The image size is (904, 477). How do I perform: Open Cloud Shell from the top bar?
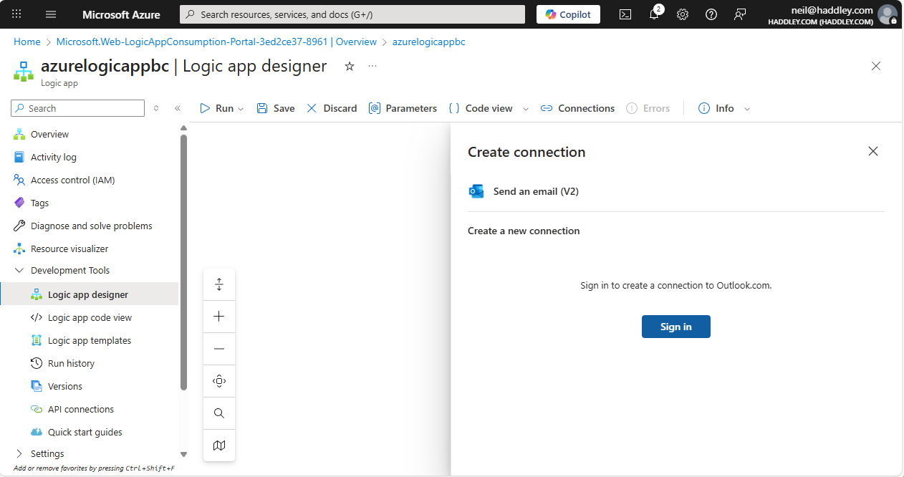click(x=625, y=14)
